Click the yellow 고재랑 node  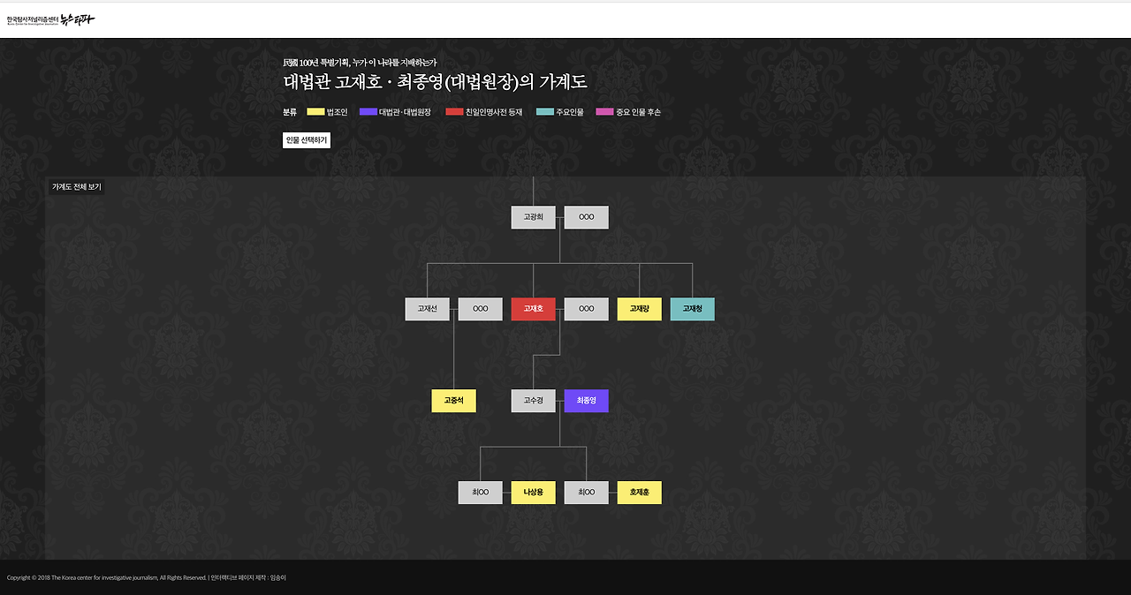click(639, 308)
